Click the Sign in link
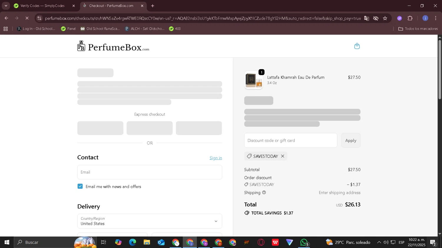This screenshot has width=442, height=248. coord(216,158)
